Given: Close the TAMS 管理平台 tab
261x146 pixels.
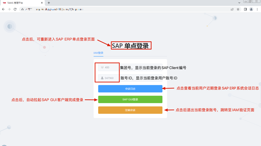Looking at the screenshot, I should (x=42, y=3).
